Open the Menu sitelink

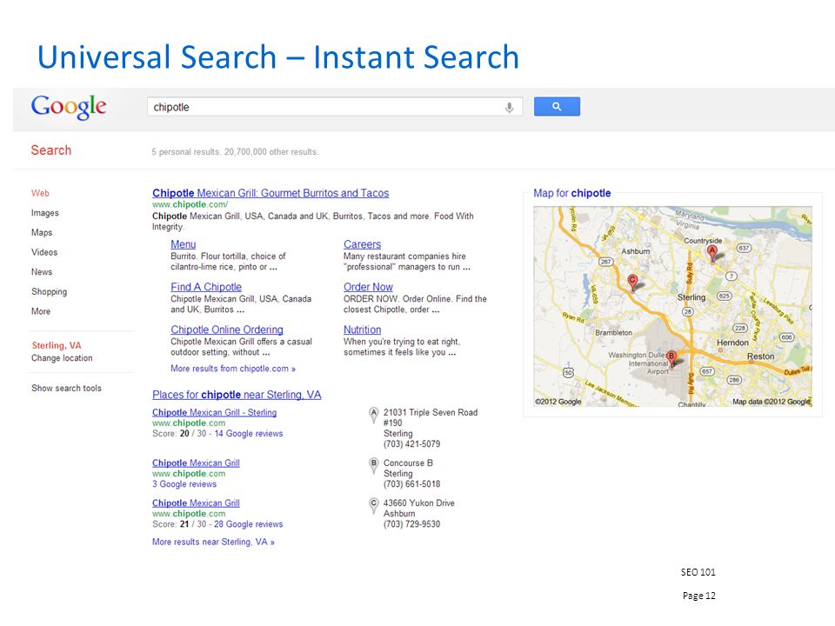tap(184, 244)
